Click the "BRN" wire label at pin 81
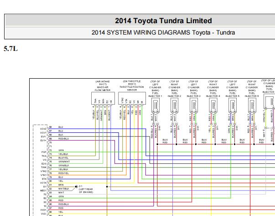This screenshot has height=216, width=275. coord(61,185)
